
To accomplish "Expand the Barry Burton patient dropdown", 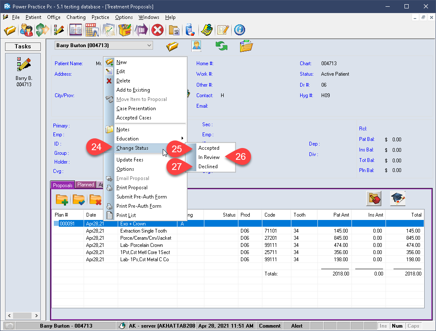I will (x=149, y=45).
